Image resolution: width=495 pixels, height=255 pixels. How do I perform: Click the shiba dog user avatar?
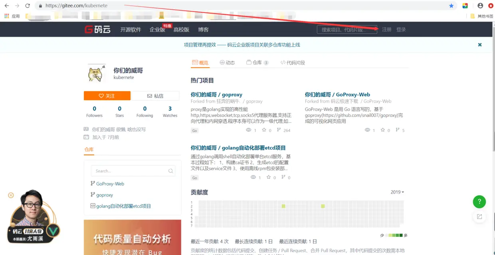coord(97,73)
